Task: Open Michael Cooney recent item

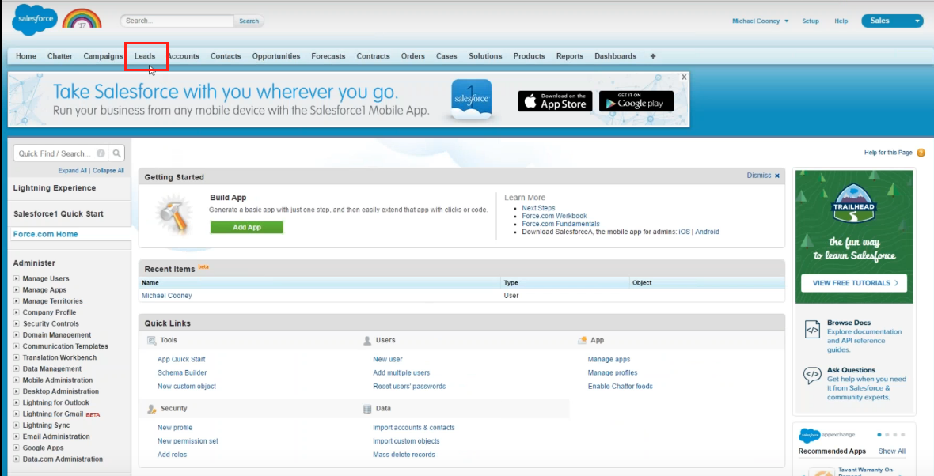Action: tap(167, 296)
